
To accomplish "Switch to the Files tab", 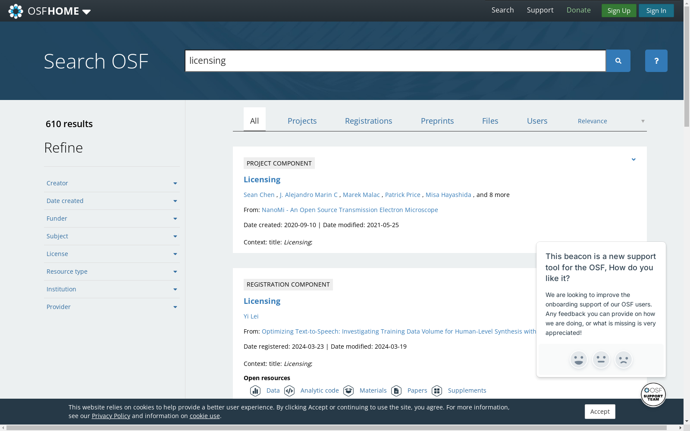I will point(490,121).
